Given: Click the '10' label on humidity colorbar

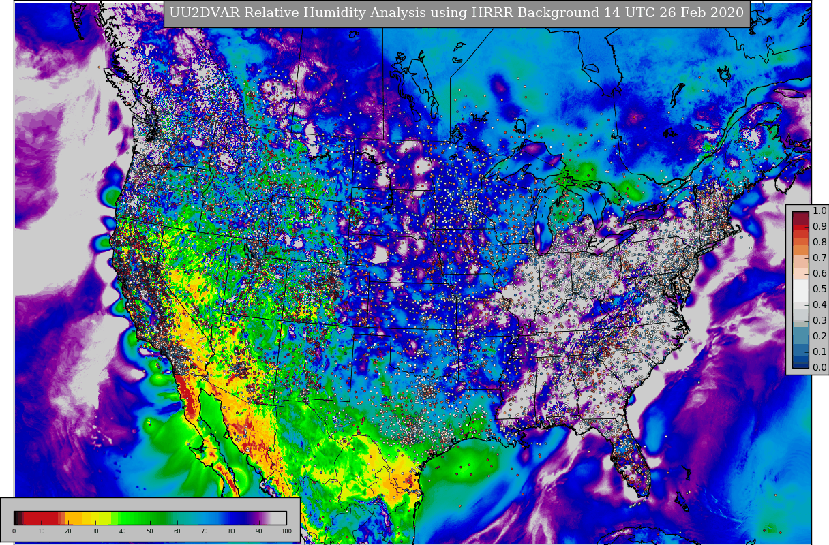Looking at the screenshot, I should point(41,531).
